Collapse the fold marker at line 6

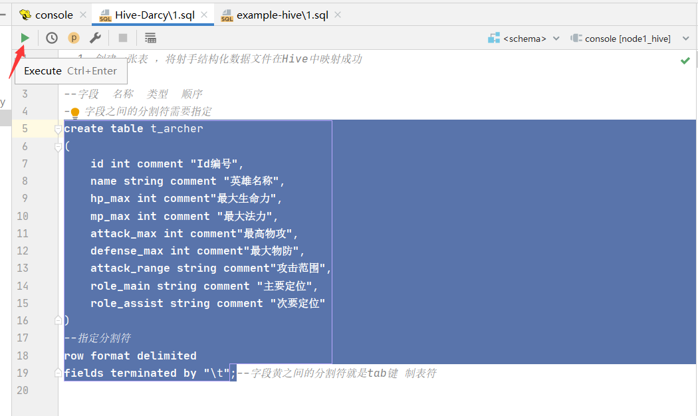[x=58, y=146]
